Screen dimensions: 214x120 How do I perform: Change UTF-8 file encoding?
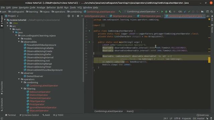pyautogui.click(x=177, y=119)
